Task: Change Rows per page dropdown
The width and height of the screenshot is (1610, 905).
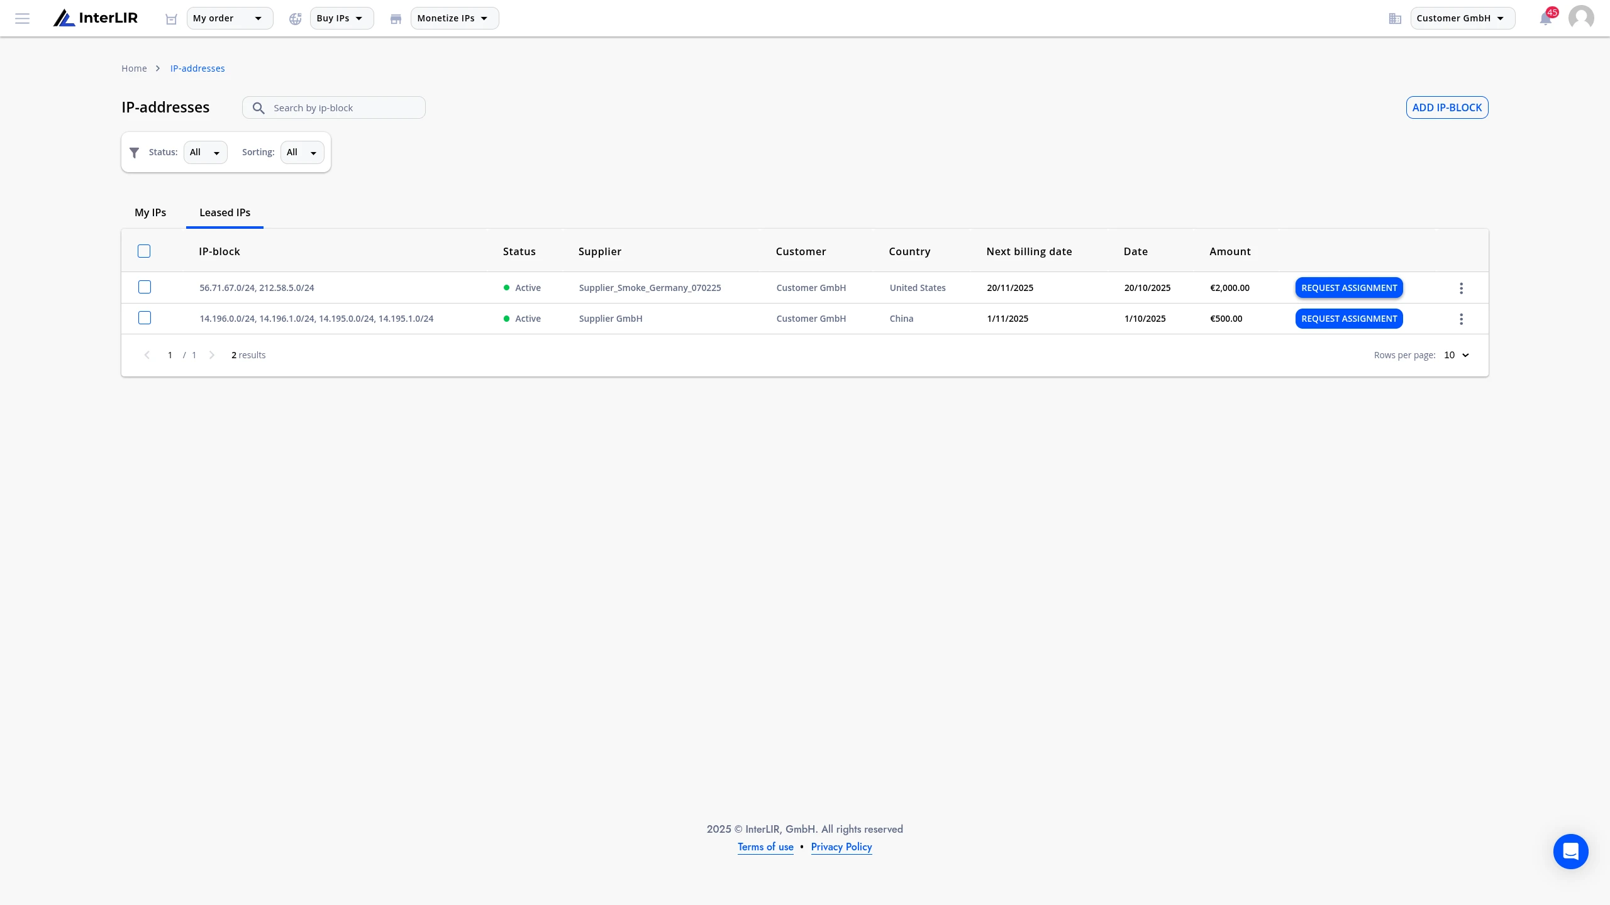Action: click(x=1457, y=355)
